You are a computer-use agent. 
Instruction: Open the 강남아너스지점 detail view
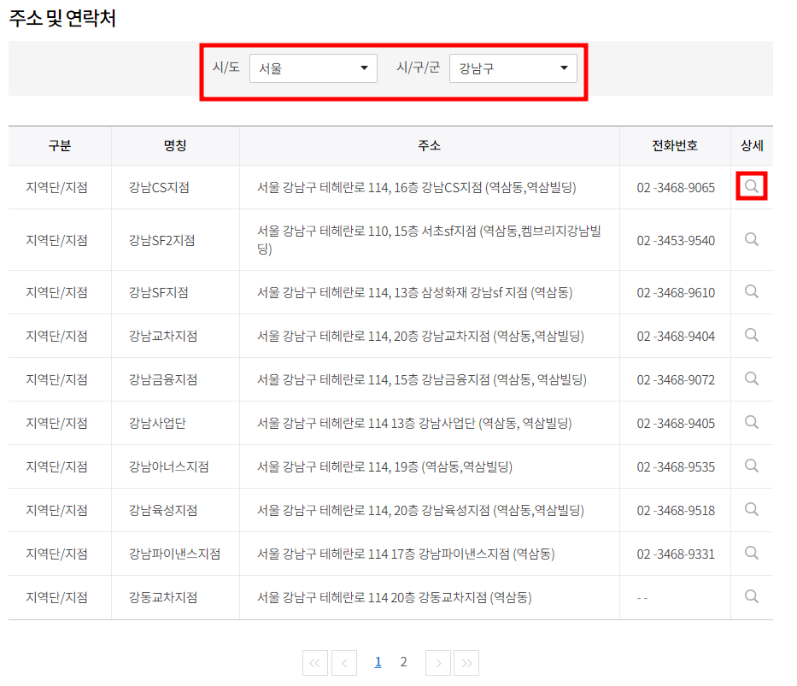[751, 466]
